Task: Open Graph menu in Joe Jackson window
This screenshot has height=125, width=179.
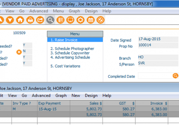Action: [61, 96]
